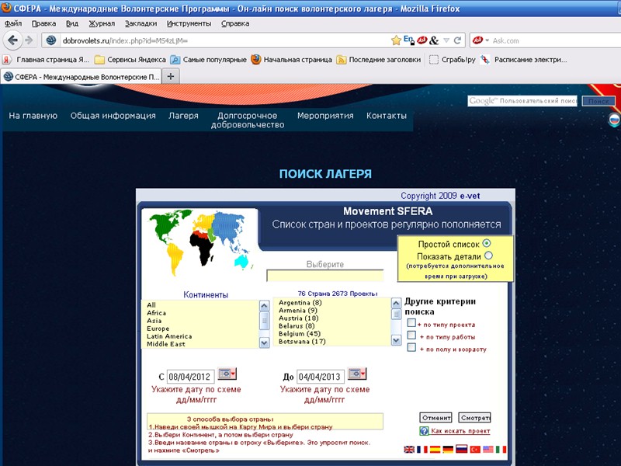Click the blue help question mark icon

point(424,431)
